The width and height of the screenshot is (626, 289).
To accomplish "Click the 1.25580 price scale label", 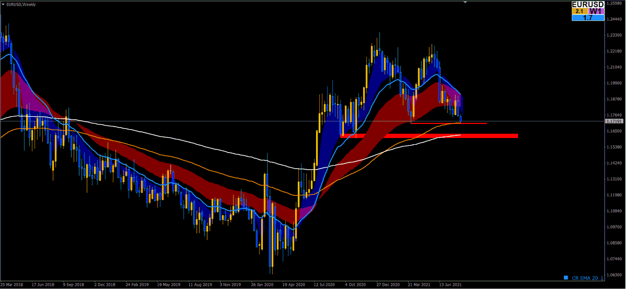I will [x=615, y=4].
